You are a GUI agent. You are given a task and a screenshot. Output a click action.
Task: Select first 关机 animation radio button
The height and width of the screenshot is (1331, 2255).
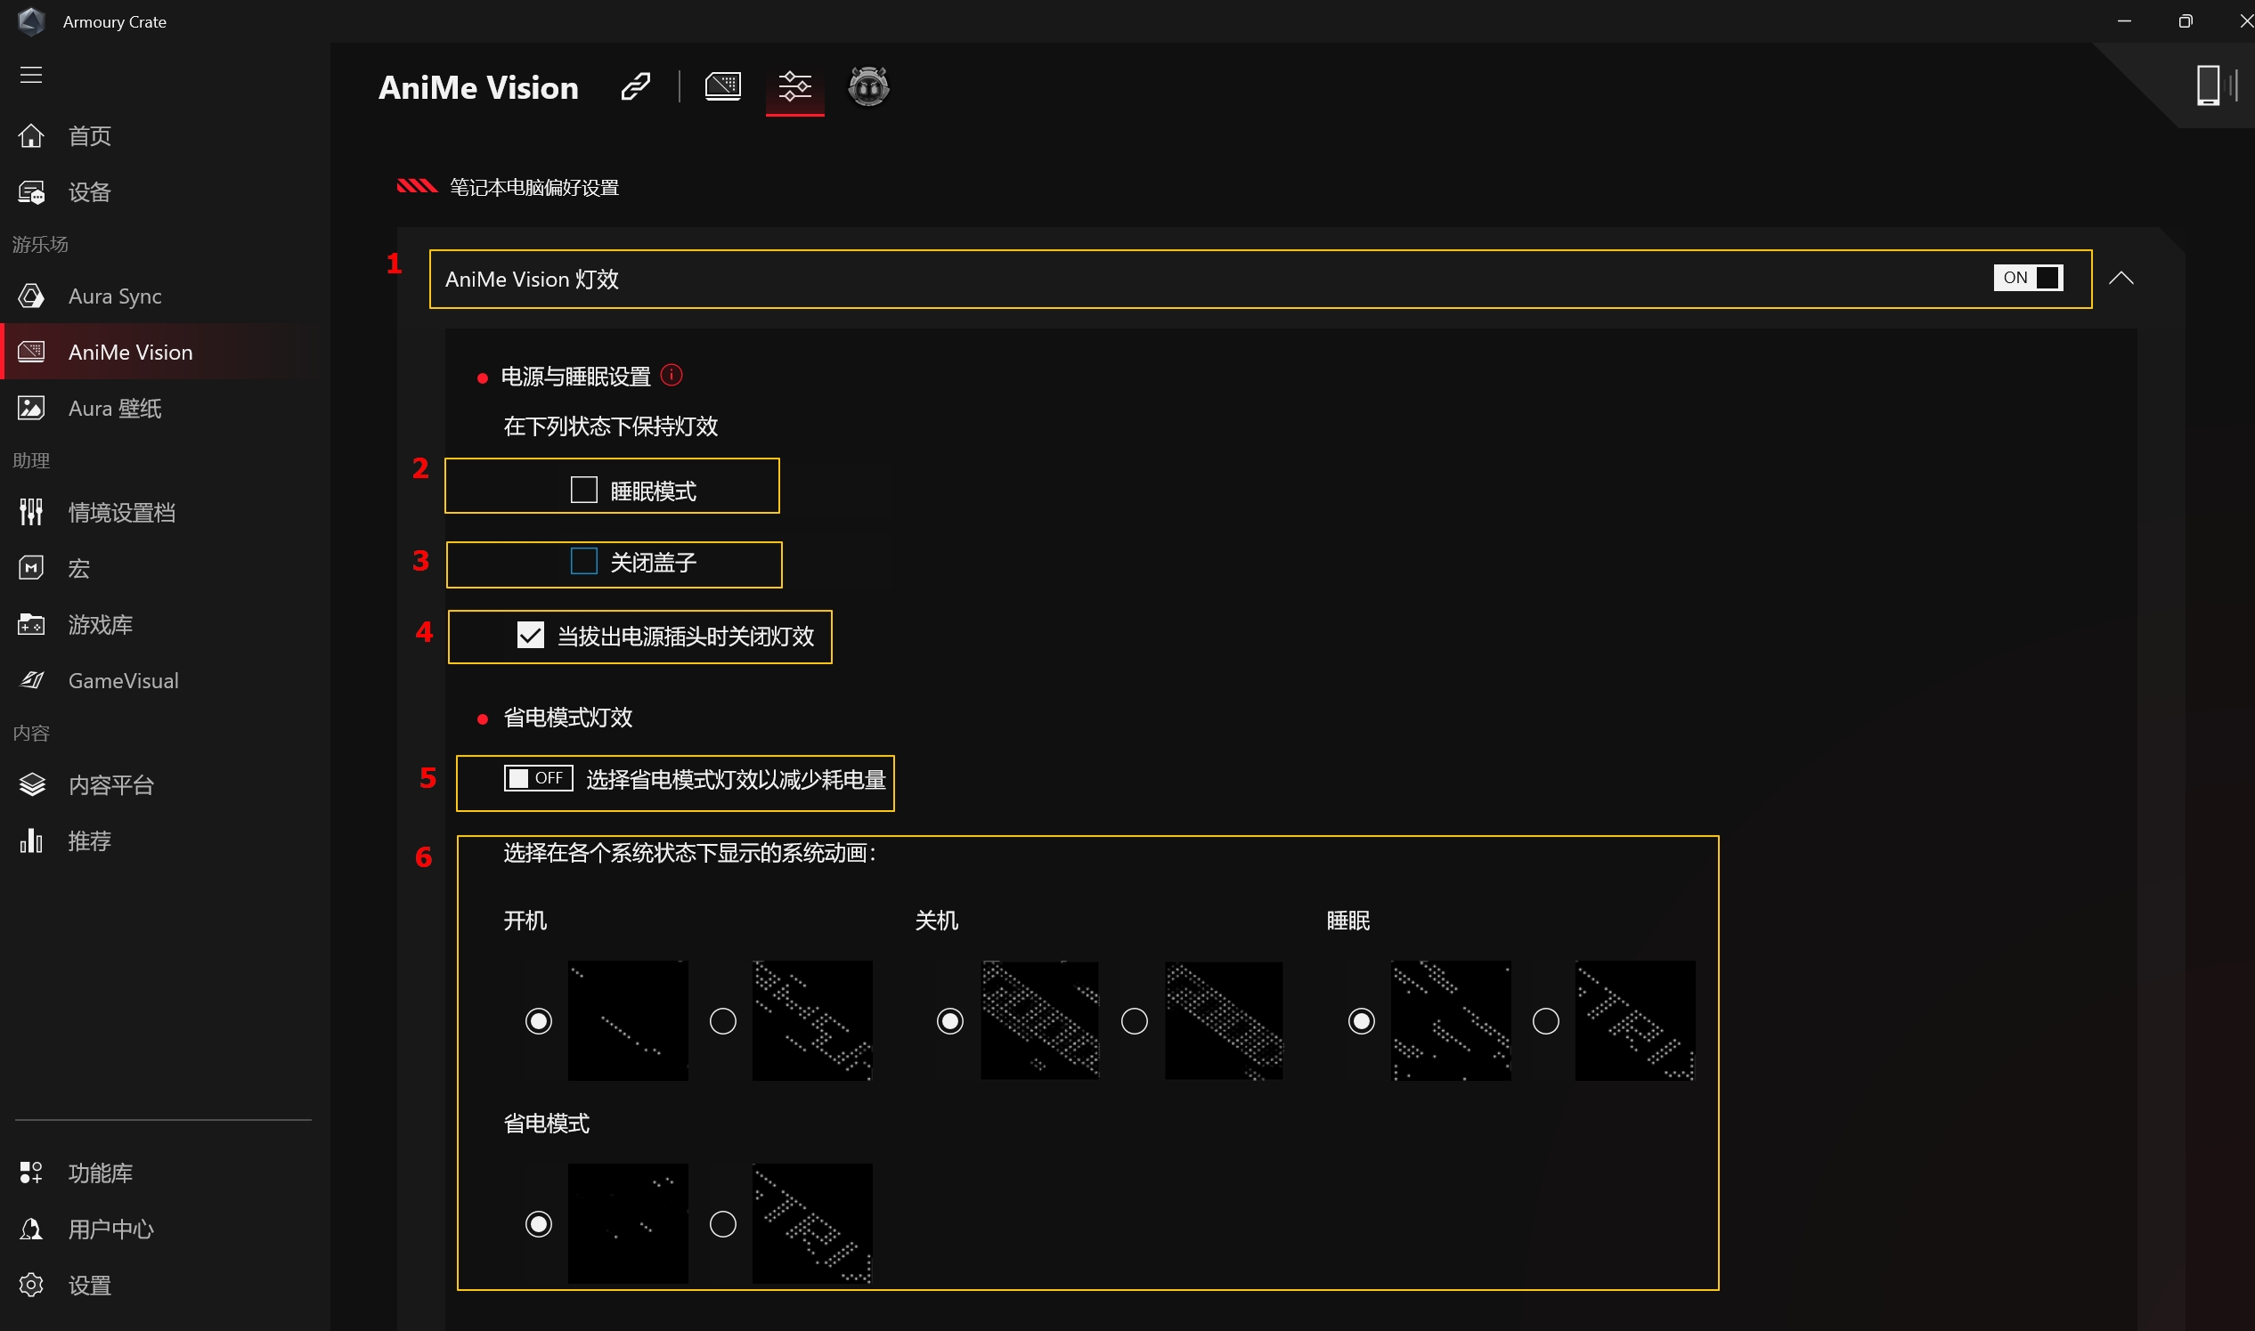coord(950,1020)
